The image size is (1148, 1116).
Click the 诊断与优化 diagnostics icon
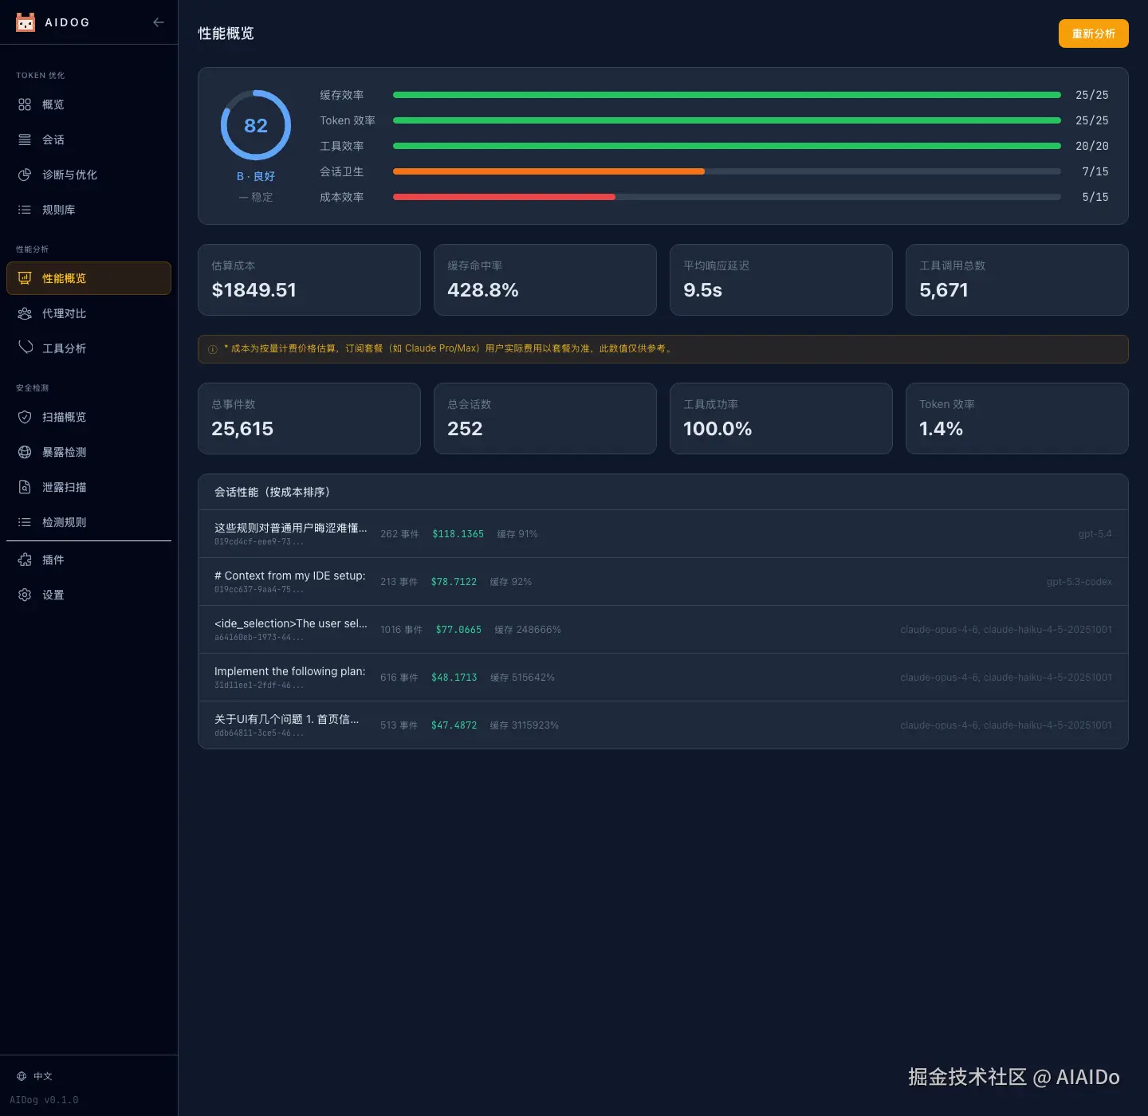click(x=24, y=175)
